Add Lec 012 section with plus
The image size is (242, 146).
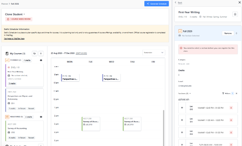point(182,132)
